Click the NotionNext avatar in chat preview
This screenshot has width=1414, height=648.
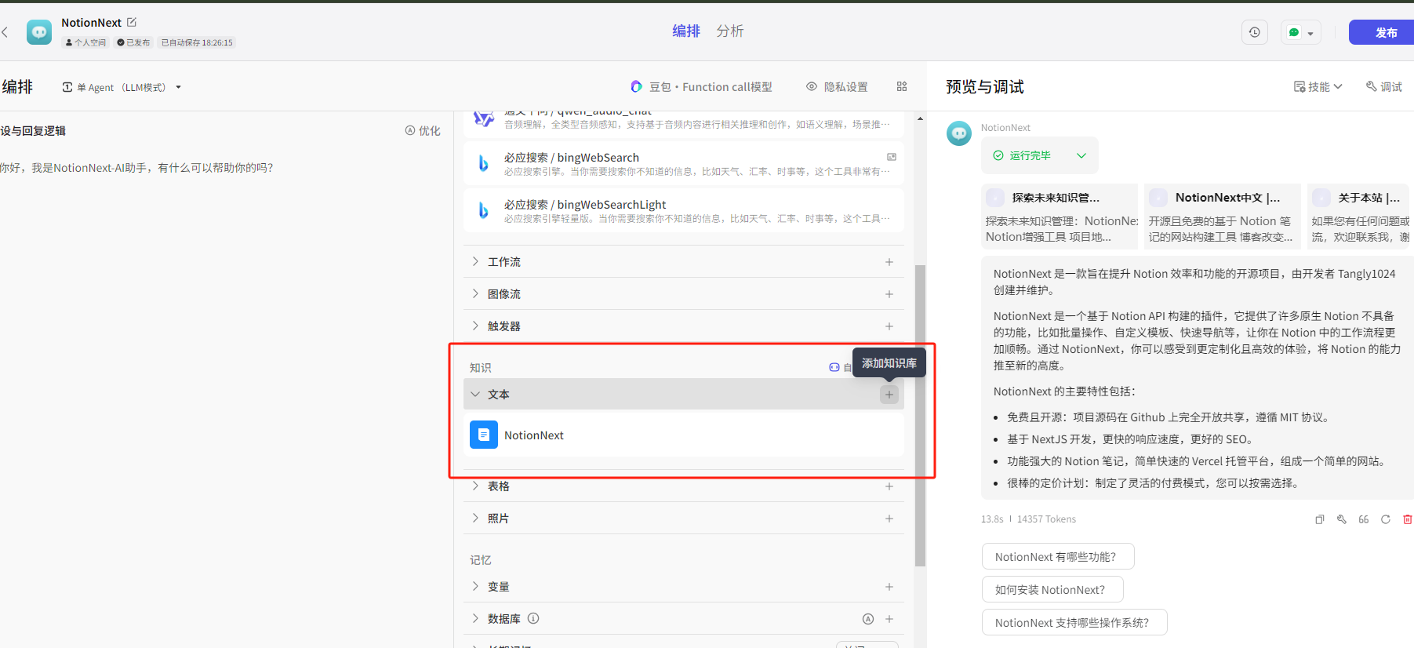[x=959, y=133]
